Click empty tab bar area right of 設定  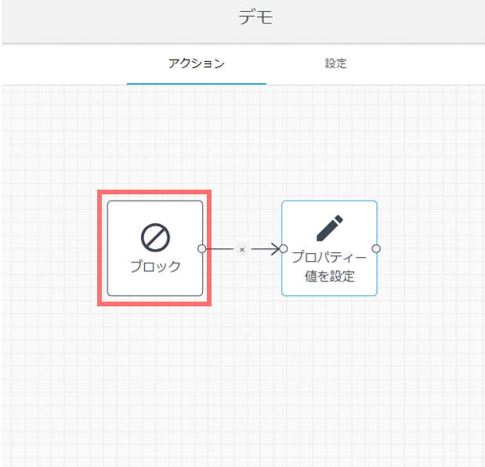click(423, 63)
